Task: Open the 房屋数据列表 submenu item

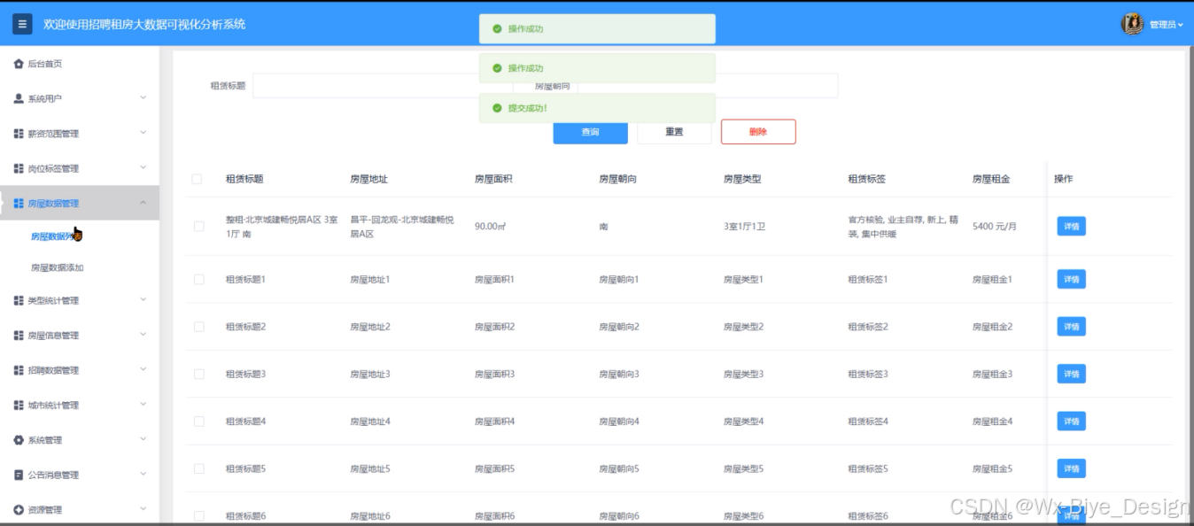Action: click(x=57, y=236)
